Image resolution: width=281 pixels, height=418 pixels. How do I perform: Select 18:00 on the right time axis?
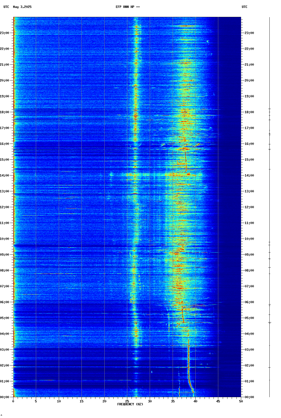pos(249,112)
